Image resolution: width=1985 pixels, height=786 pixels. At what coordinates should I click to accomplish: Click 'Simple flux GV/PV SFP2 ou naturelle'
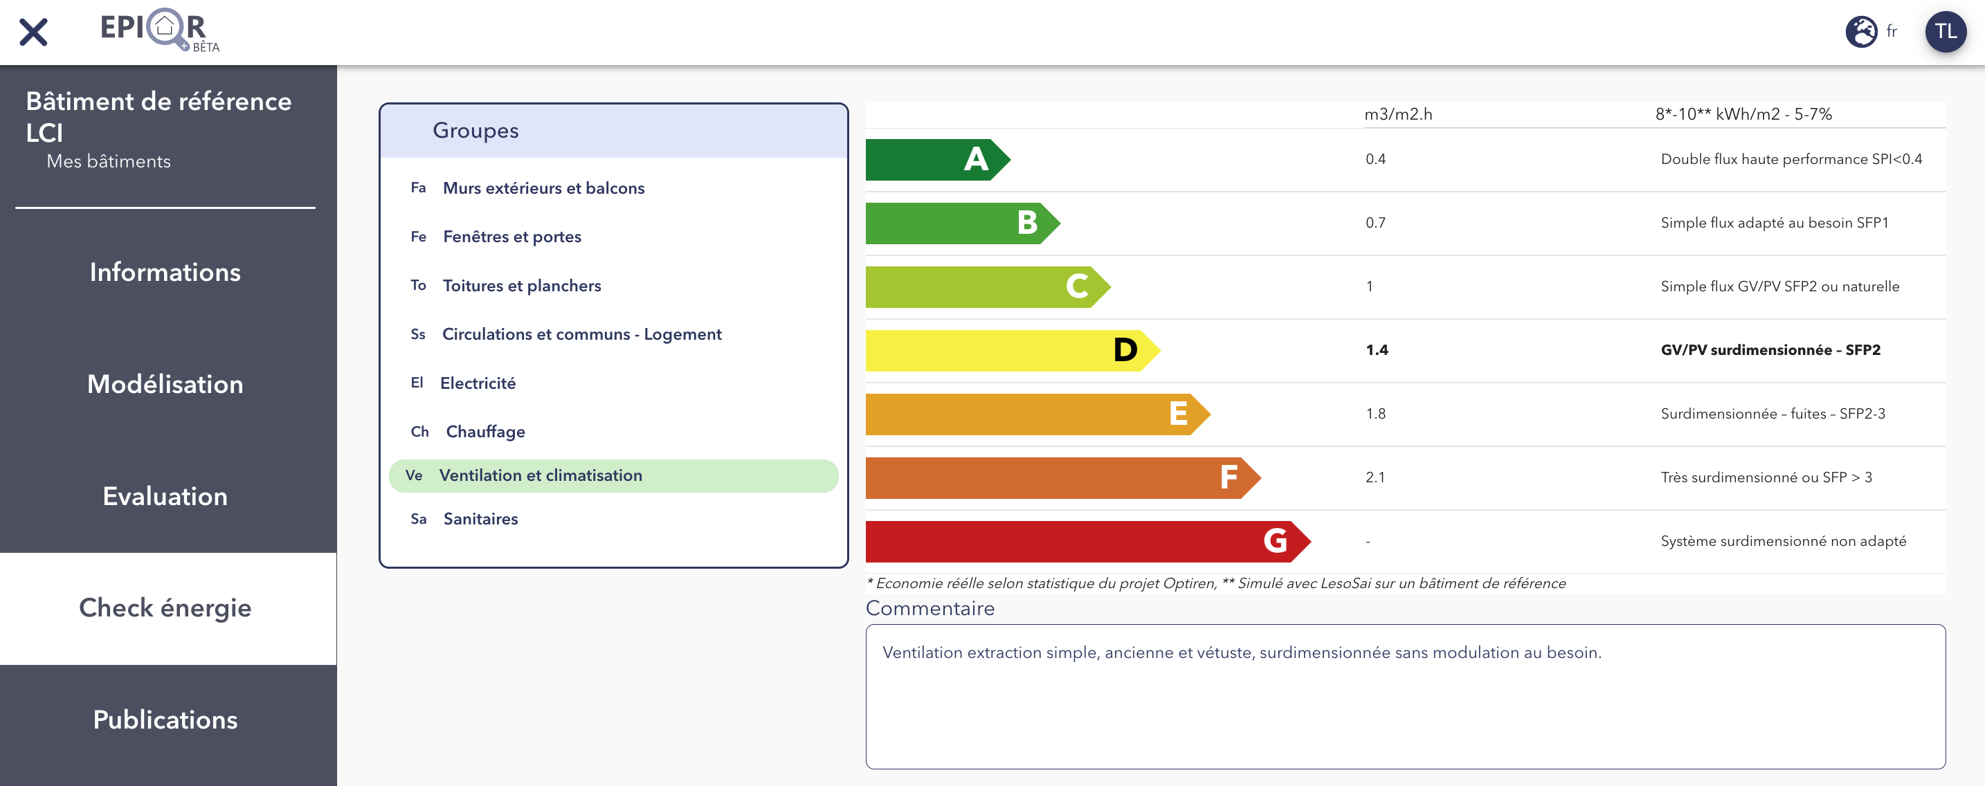[x=1779, y=286]
